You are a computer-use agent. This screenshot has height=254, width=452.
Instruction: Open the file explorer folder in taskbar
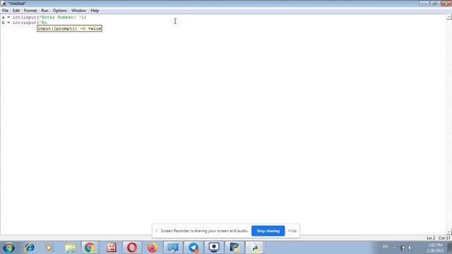pyautogui.click(x=71, y=248)
